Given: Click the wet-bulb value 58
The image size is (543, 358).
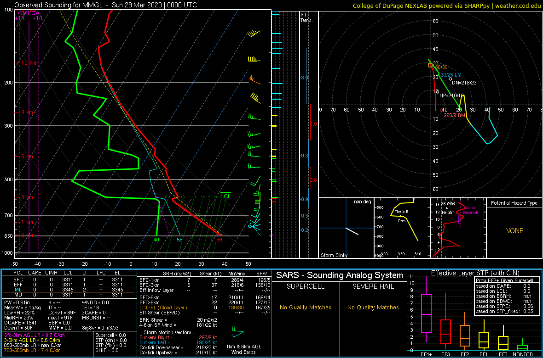Looking at the screenshot, I should pyautogui.click(x=180, y=240).
